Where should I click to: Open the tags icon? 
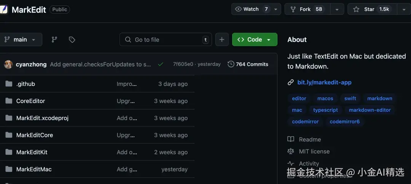click(x=72, y=40)
